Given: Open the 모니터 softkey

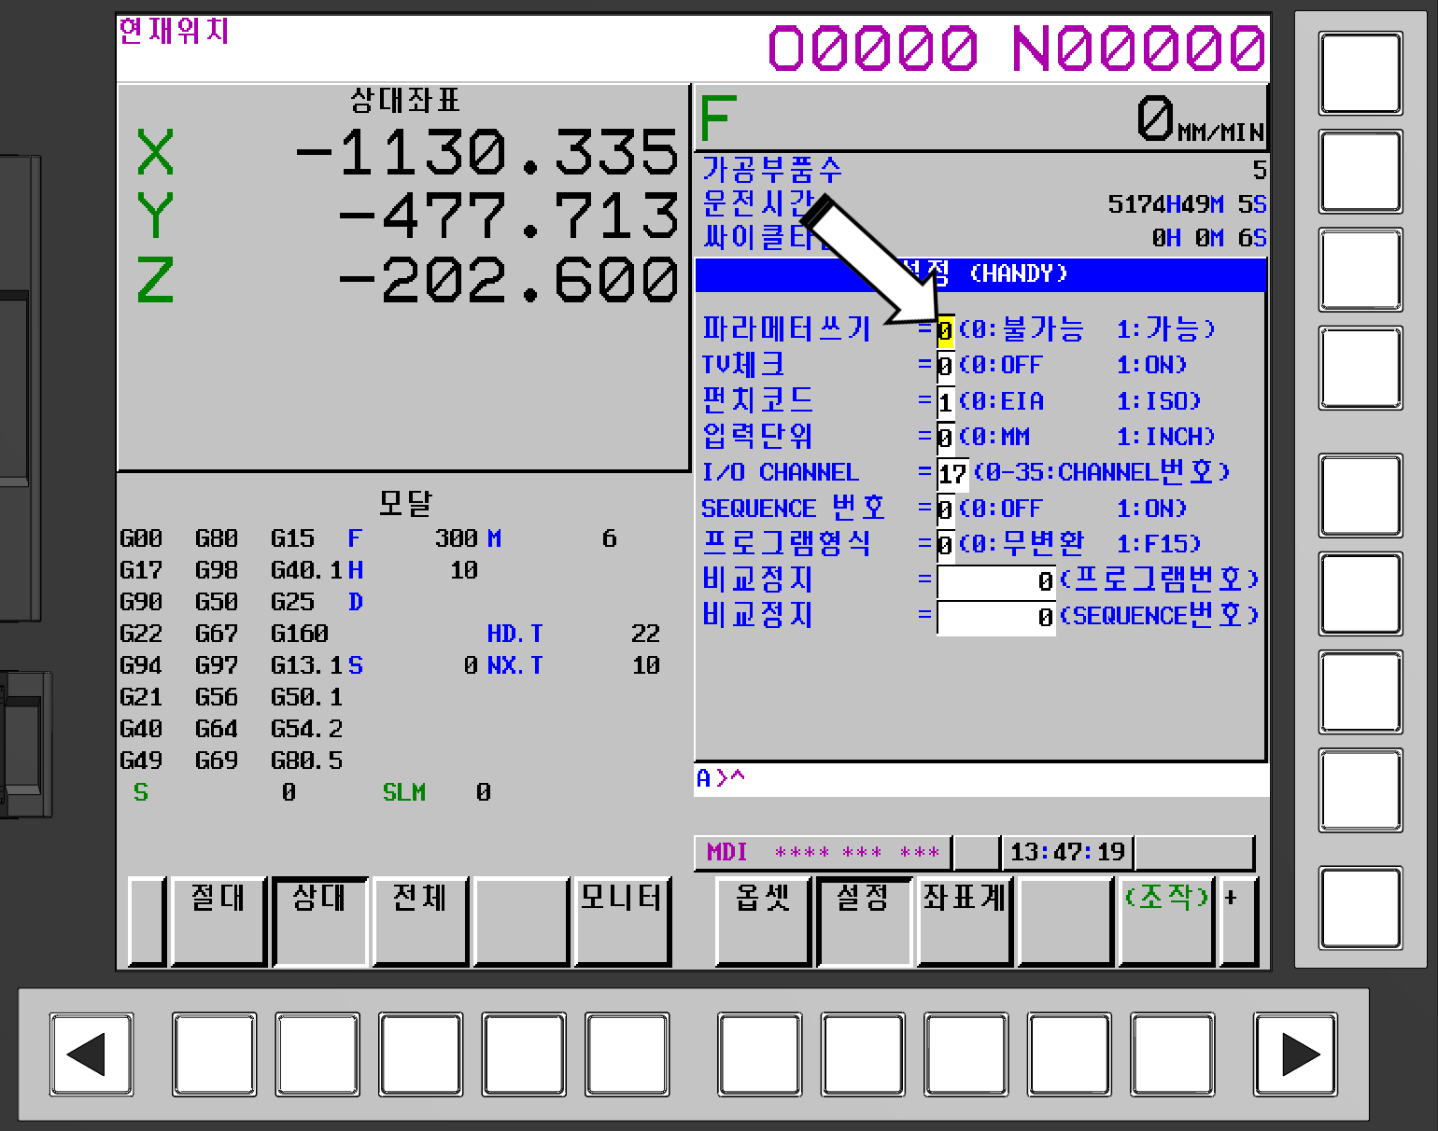Looking at the screenshot, I should 622,920.
